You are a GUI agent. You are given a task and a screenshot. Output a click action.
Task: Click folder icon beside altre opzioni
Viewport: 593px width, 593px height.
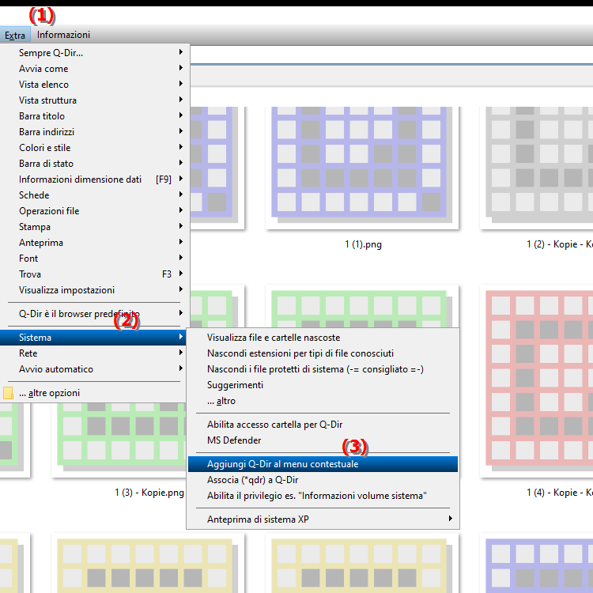[x=8, y=393]
